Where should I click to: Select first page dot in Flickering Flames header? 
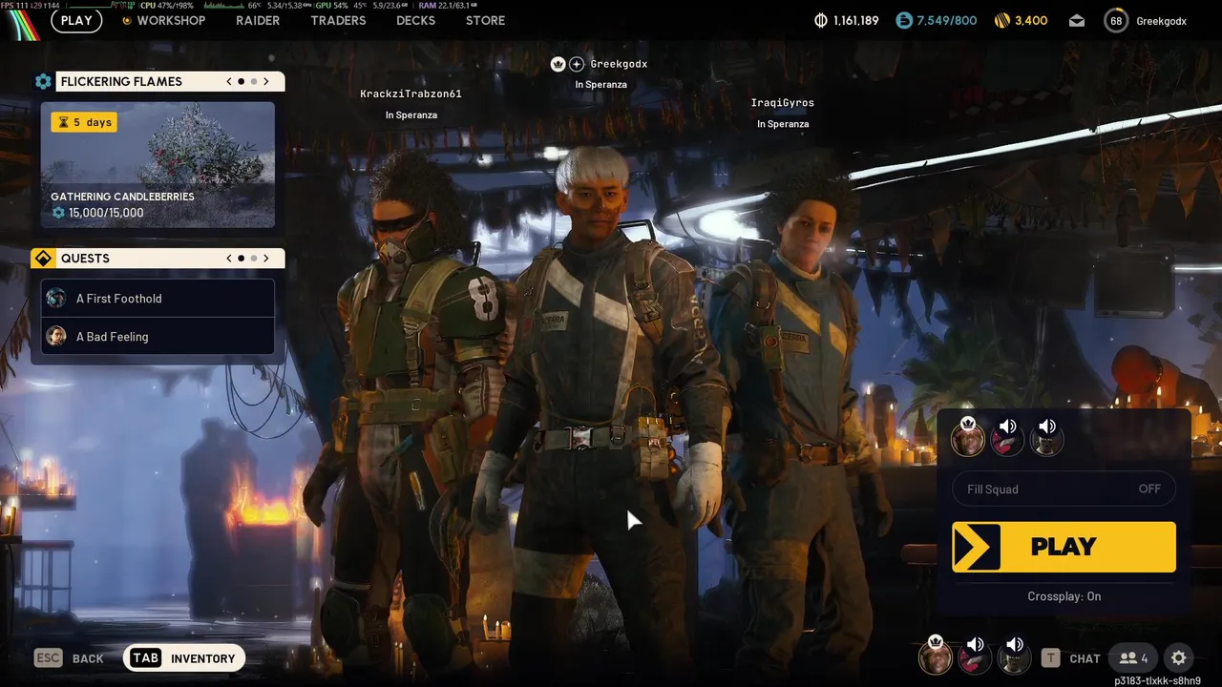pos(242,81)
